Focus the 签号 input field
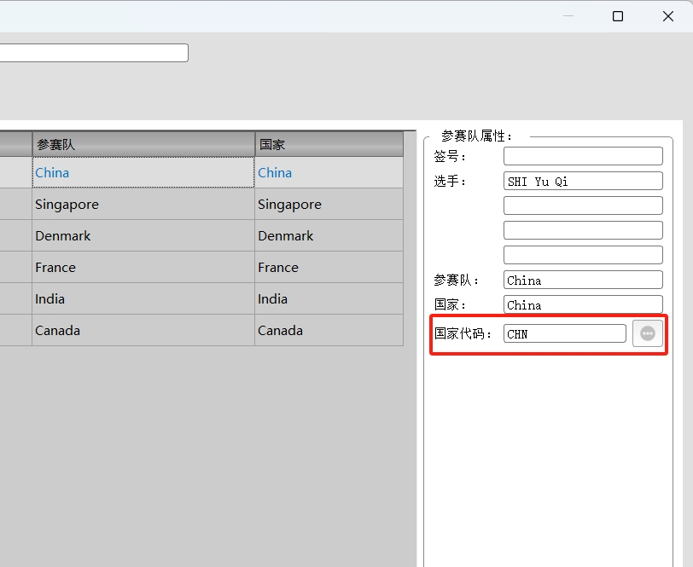 (x=583, y=156)
